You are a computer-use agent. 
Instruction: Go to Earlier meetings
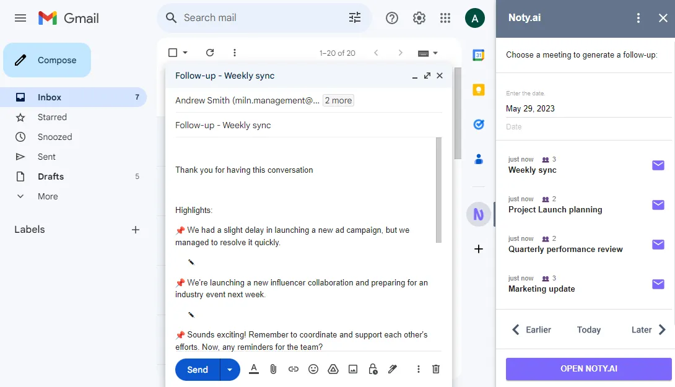tap(531, 330)
